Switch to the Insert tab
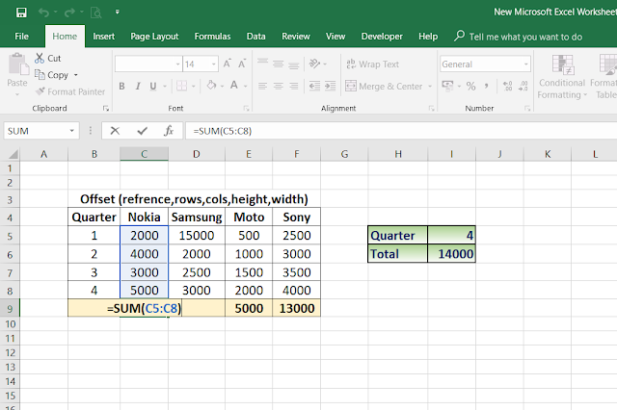The height and width of the screenshot is (410, 617). [103, 37]
